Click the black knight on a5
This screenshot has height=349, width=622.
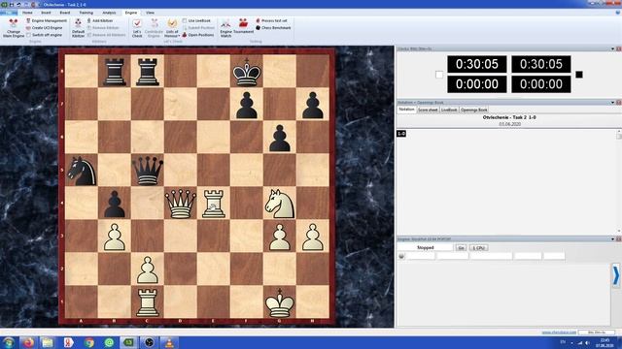click(x=82, y=171)
